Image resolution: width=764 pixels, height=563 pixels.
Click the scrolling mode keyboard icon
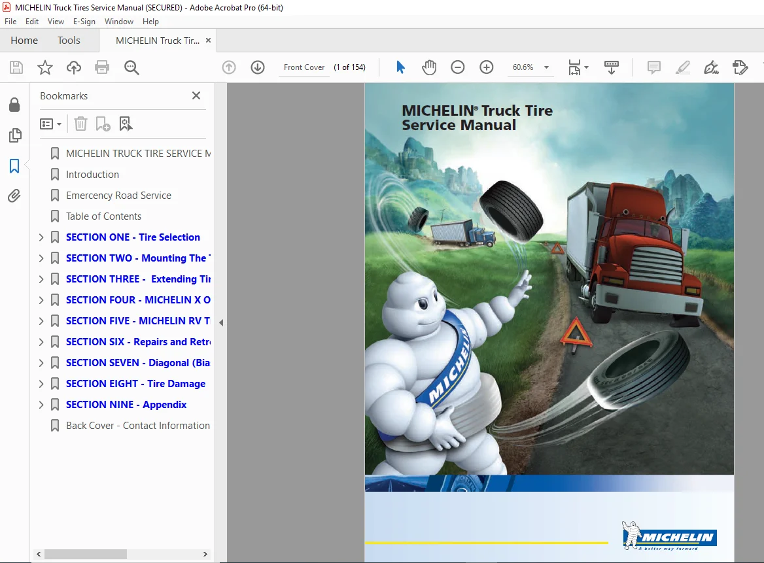pos(611,67)
